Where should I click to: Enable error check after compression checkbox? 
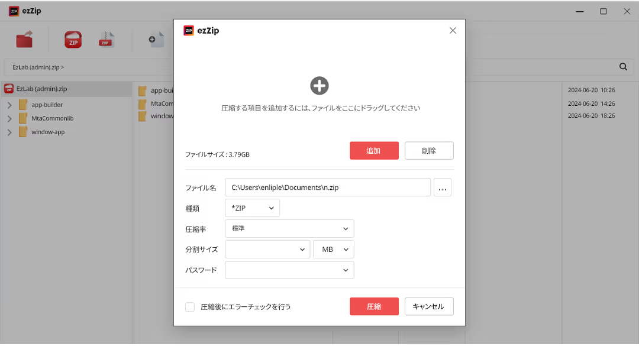point(190,307)
